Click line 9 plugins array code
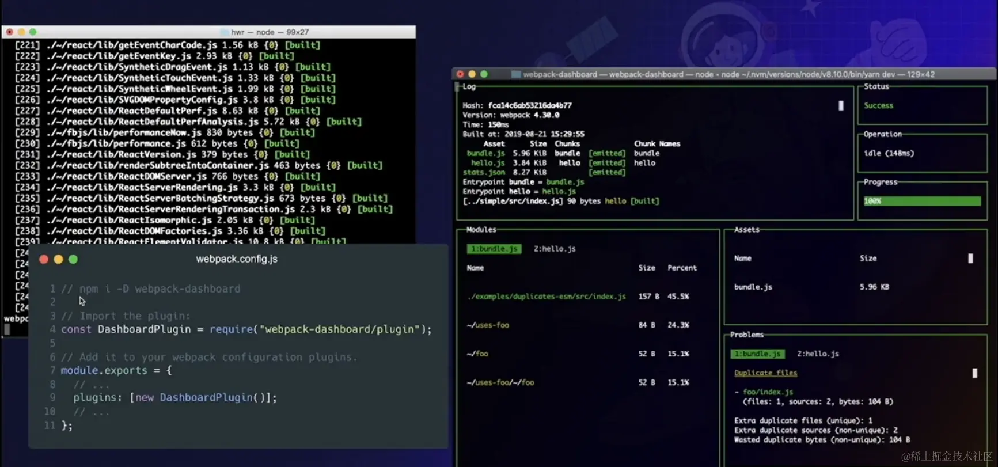The height and width of the screenshot is (467, 998). tap(175, 398)
